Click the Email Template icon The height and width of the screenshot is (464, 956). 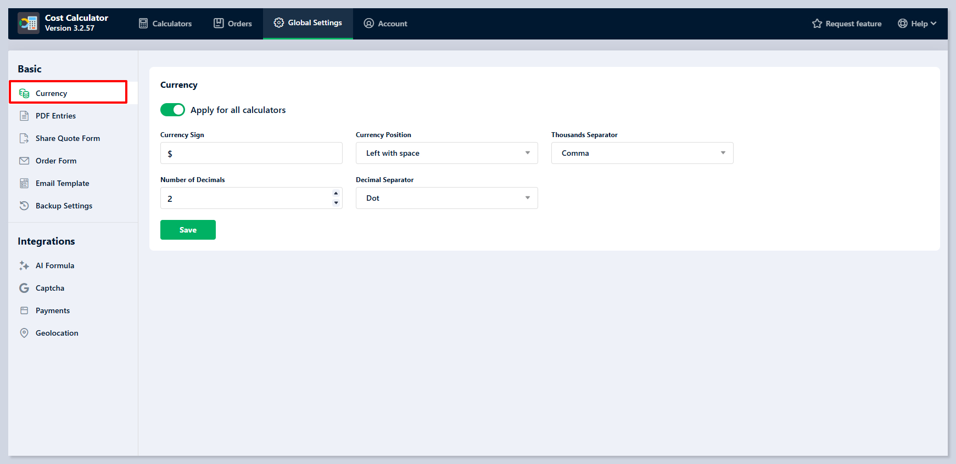[24, 183]
